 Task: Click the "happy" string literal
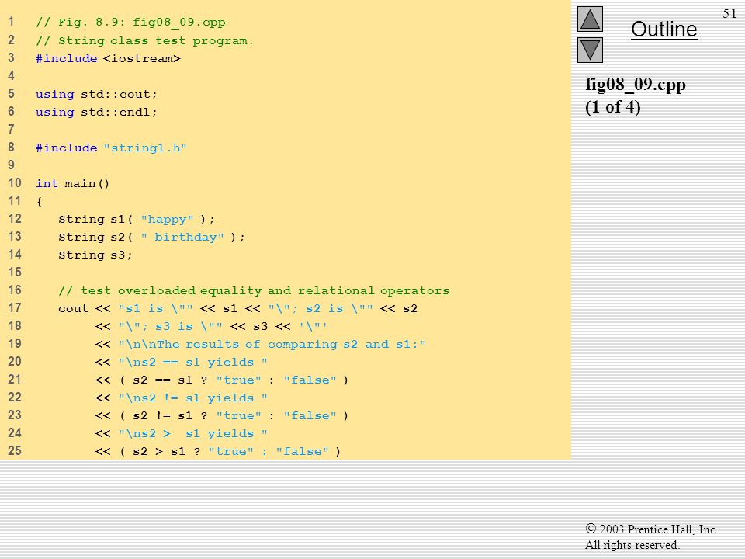click(x=167, y=220)
